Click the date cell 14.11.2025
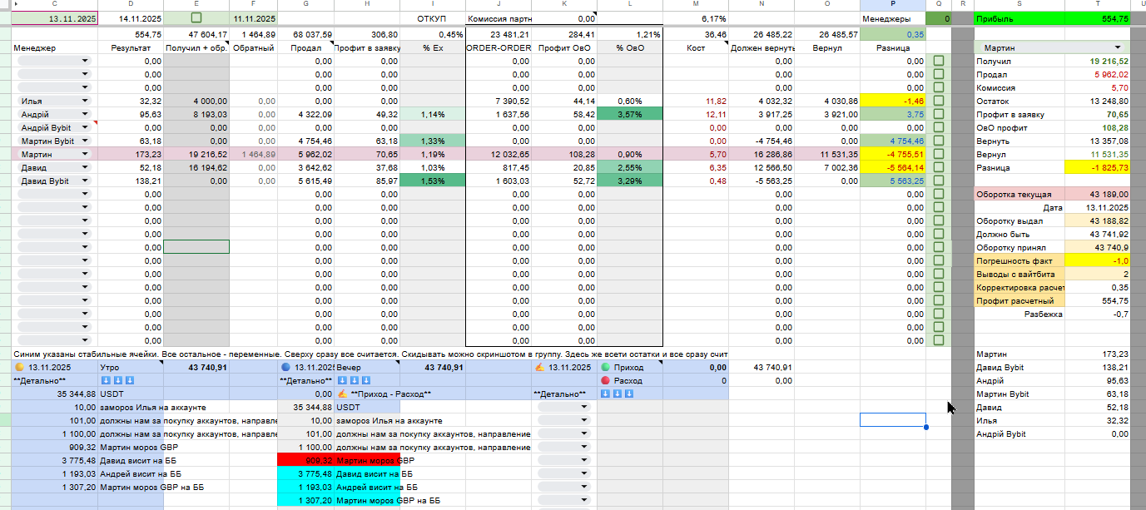The image size is (1146, 510). pos(131,17)
